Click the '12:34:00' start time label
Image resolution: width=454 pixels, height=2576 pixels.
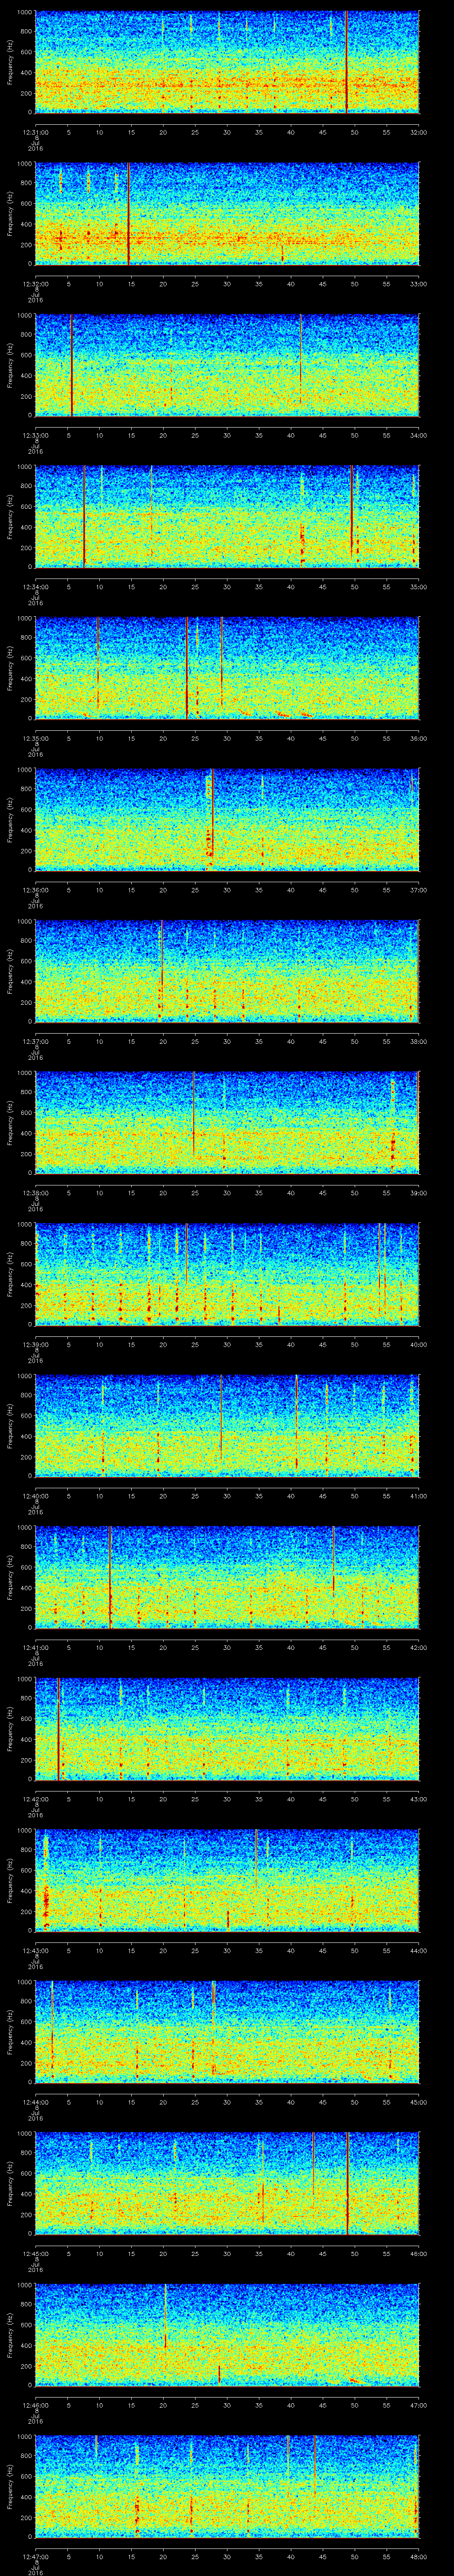pos(36,587)
